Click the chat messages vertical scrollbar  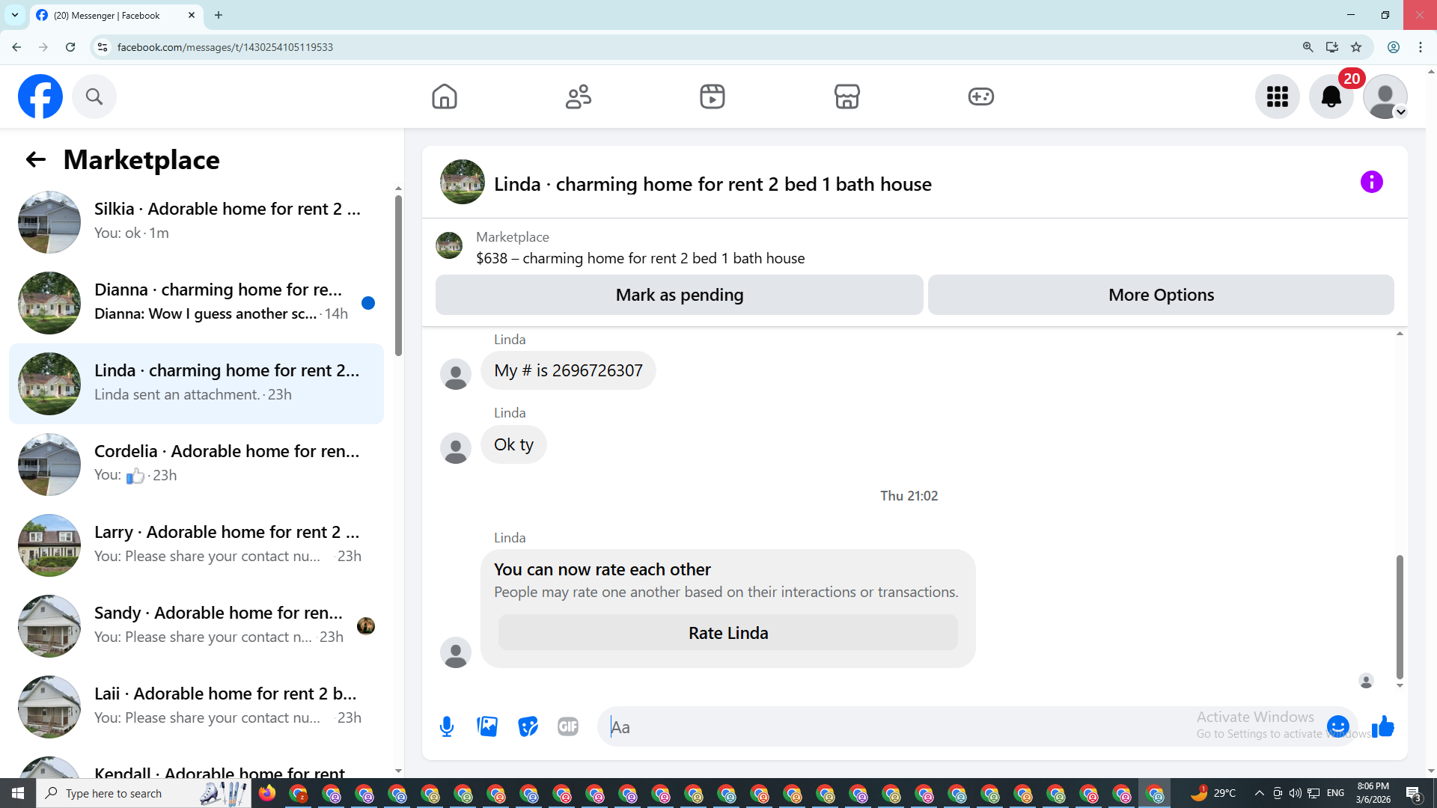pos(1399,616)
